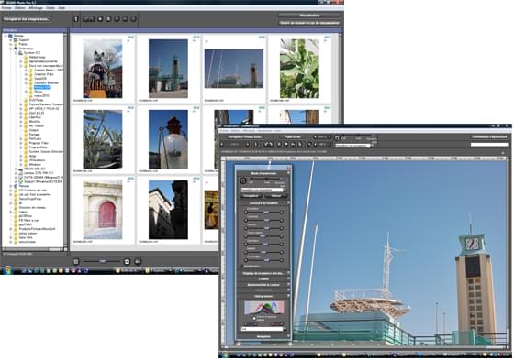Image resolution: width=514 pixels, height=360 pixels.
Task: Click large thumbnails icon below browser grid
Action: click(128, 261)
